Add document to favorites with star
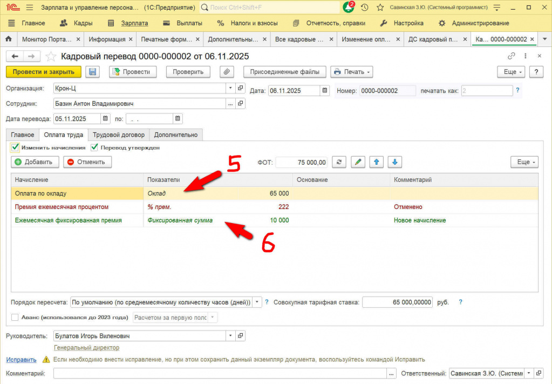Screen dimensions: 552x384 coord(51,56)
